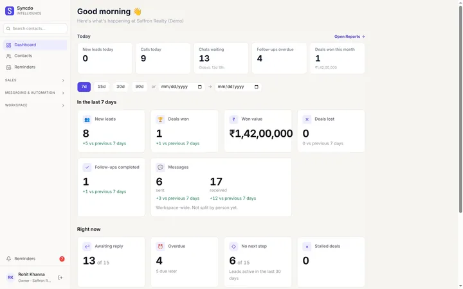Click the "5 due later" text
Viewport: 463px width, 289px height.
pyautogui.click(x=167, y=271)
